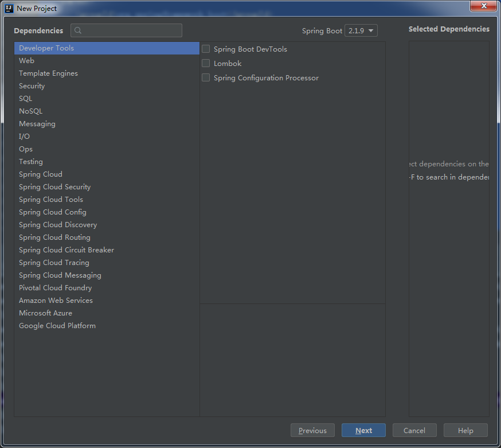Open the Messaging category
The height and width of the screenshot is (448, 501).
[x=107, y=124]
